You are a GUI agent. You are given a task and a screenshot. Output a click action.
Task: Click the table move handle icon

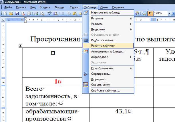point(20,46)
